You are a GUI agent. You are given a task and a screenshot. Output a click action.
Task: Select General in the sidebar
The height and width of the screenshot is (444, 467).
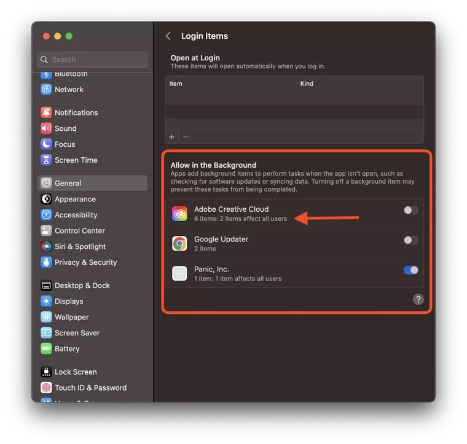pos(92,183)
